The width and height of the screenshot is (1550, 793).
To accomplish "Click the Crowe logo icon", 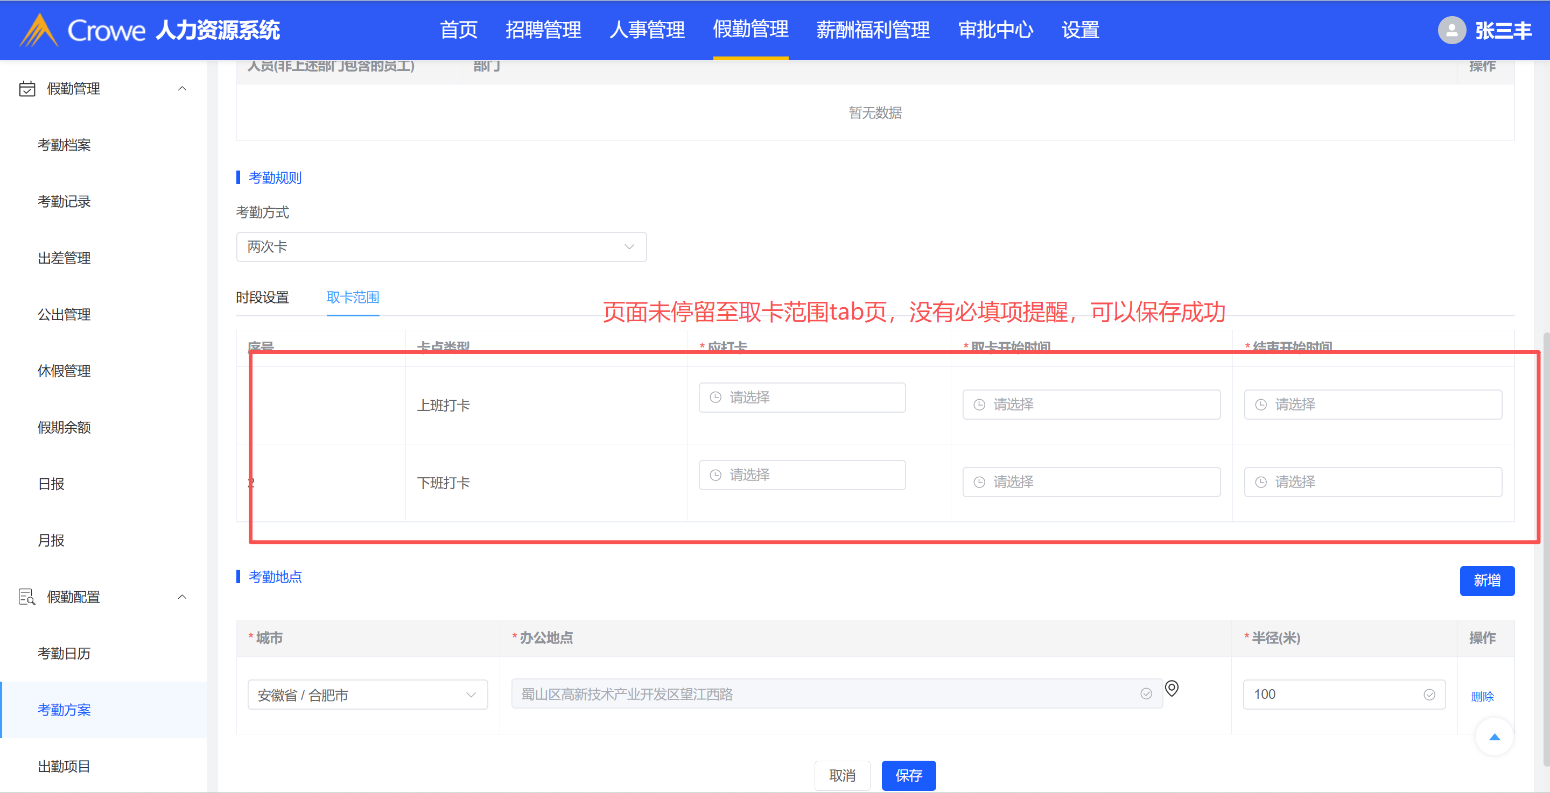I will [x=39, y=30].
